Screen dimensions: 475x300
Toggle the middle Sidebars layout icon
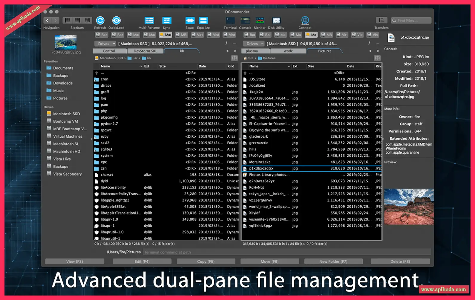click(77, 20)
